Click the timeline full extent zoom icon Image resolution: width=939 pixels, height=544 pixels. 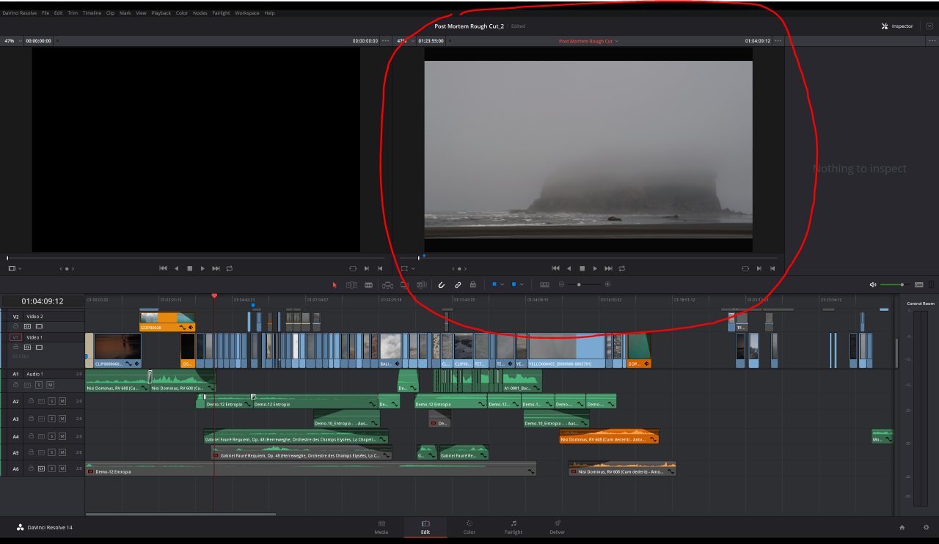point(544,284)
